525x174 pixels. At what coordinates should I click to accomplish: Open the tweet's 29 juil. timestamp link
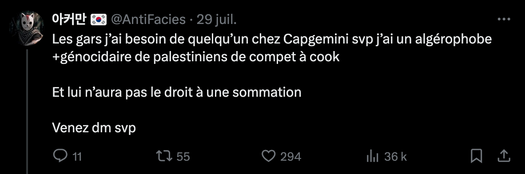[216, 20]
